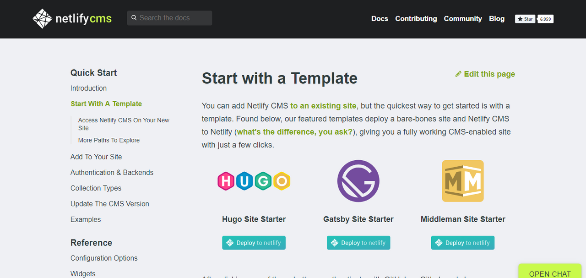
Task: Click the Gatsby logo image
Action: click(358, 181)
